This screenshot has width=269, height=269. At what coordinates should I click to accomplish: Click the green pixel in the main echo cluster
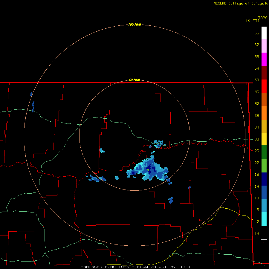148,170
